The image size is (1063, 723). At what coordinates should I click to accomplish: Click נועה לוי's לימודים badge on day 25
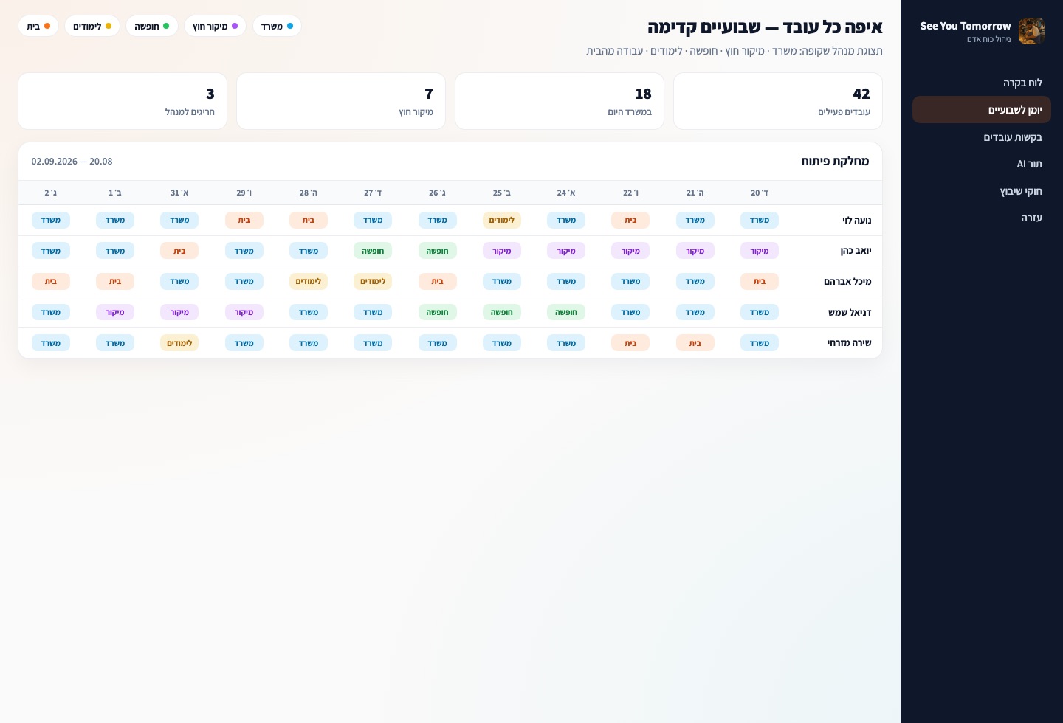502,220
